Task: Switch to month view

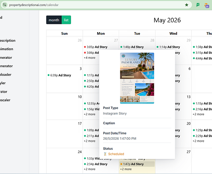Action: 54,20
